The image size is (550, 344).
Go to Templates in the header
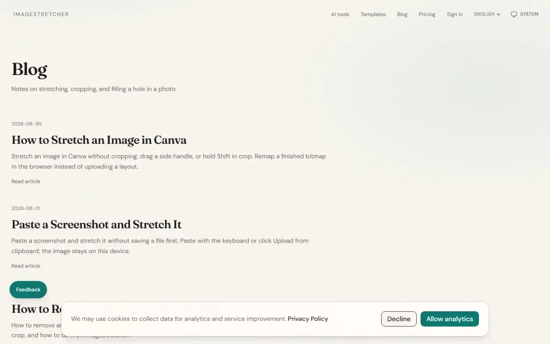[x=373, y=14]
